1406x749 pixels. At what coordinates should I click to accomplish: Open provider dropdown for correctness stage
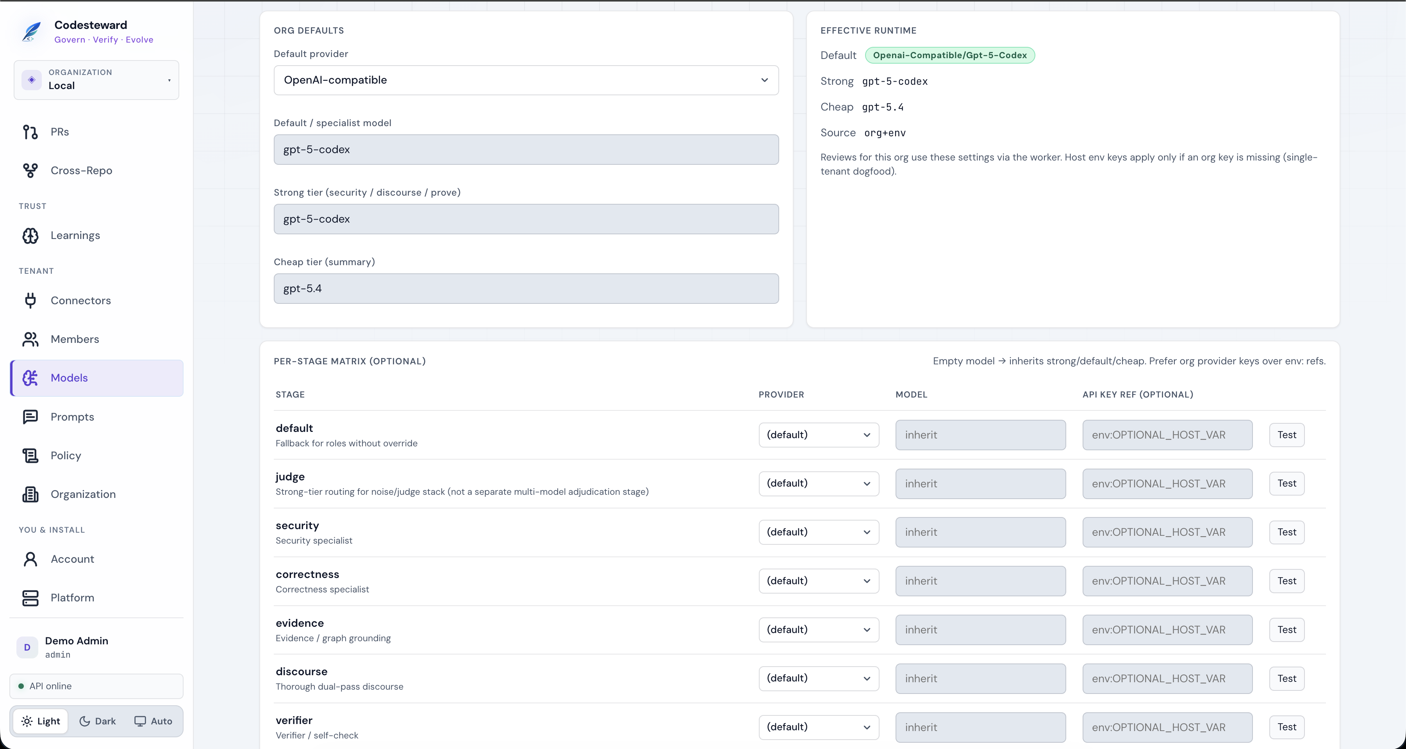819,581
